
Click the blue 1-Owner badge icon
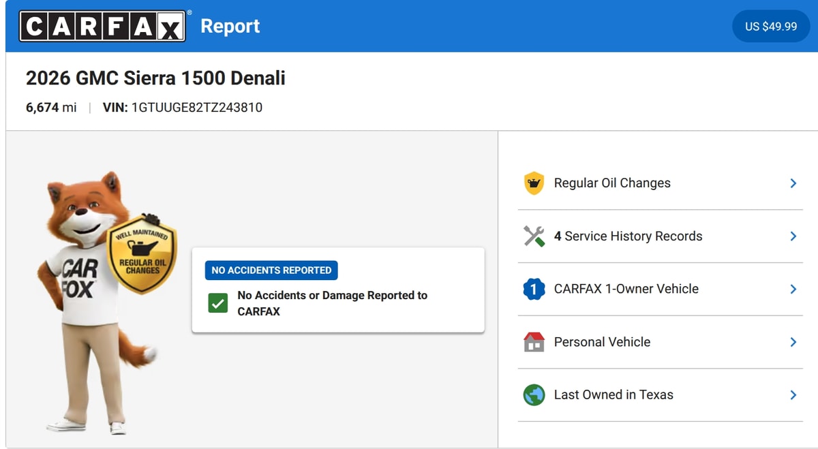pyautogui.click(x=534, y=289)
